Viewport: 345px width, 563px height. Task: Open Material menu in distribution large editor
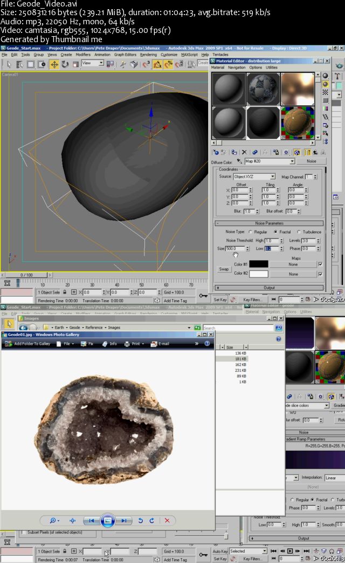click(218, 67)
